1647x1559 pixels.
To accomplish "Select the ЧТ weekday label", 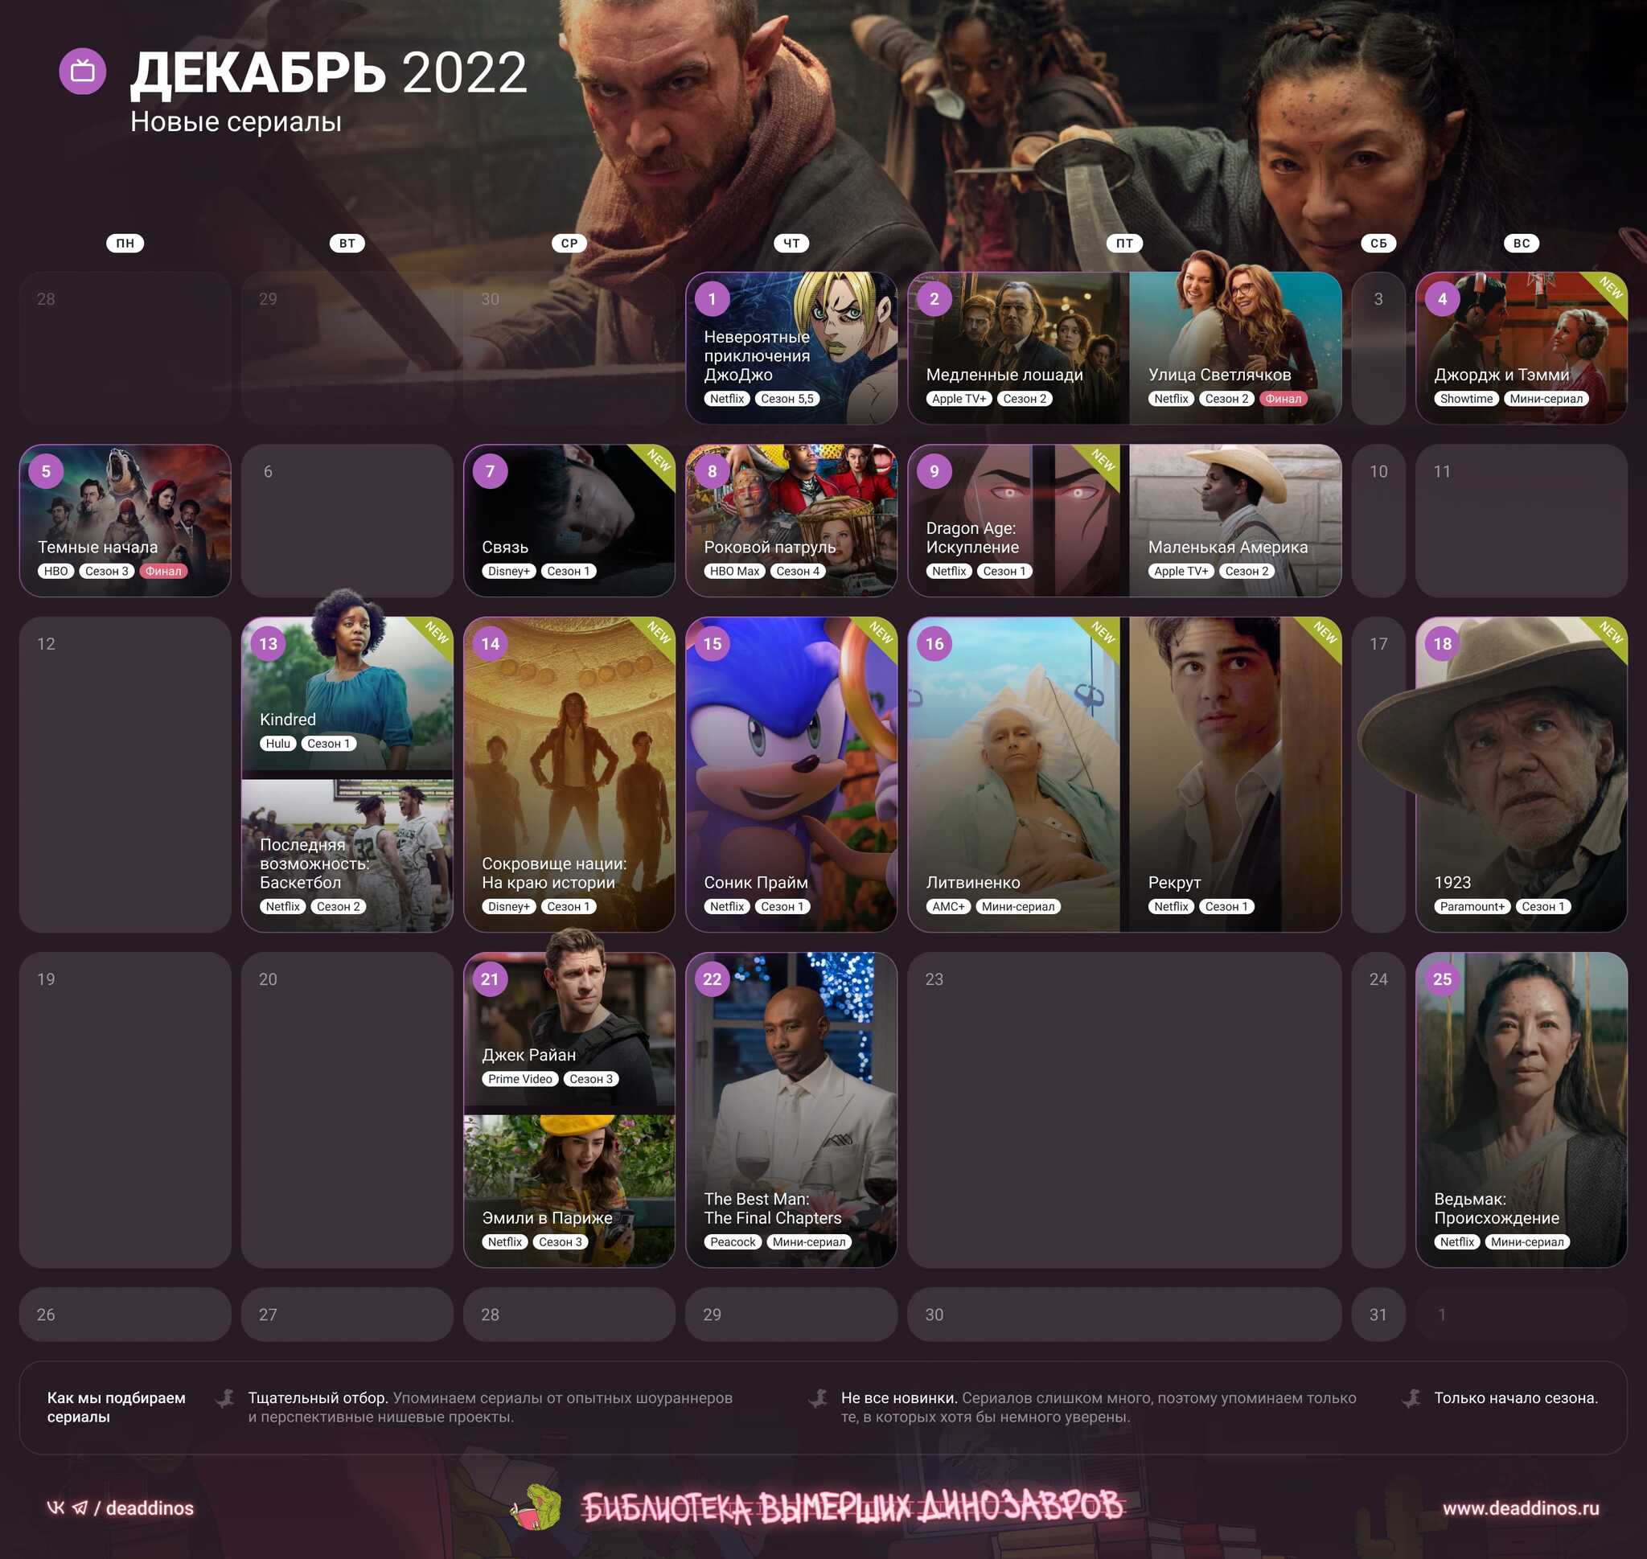I will (791, 244).
